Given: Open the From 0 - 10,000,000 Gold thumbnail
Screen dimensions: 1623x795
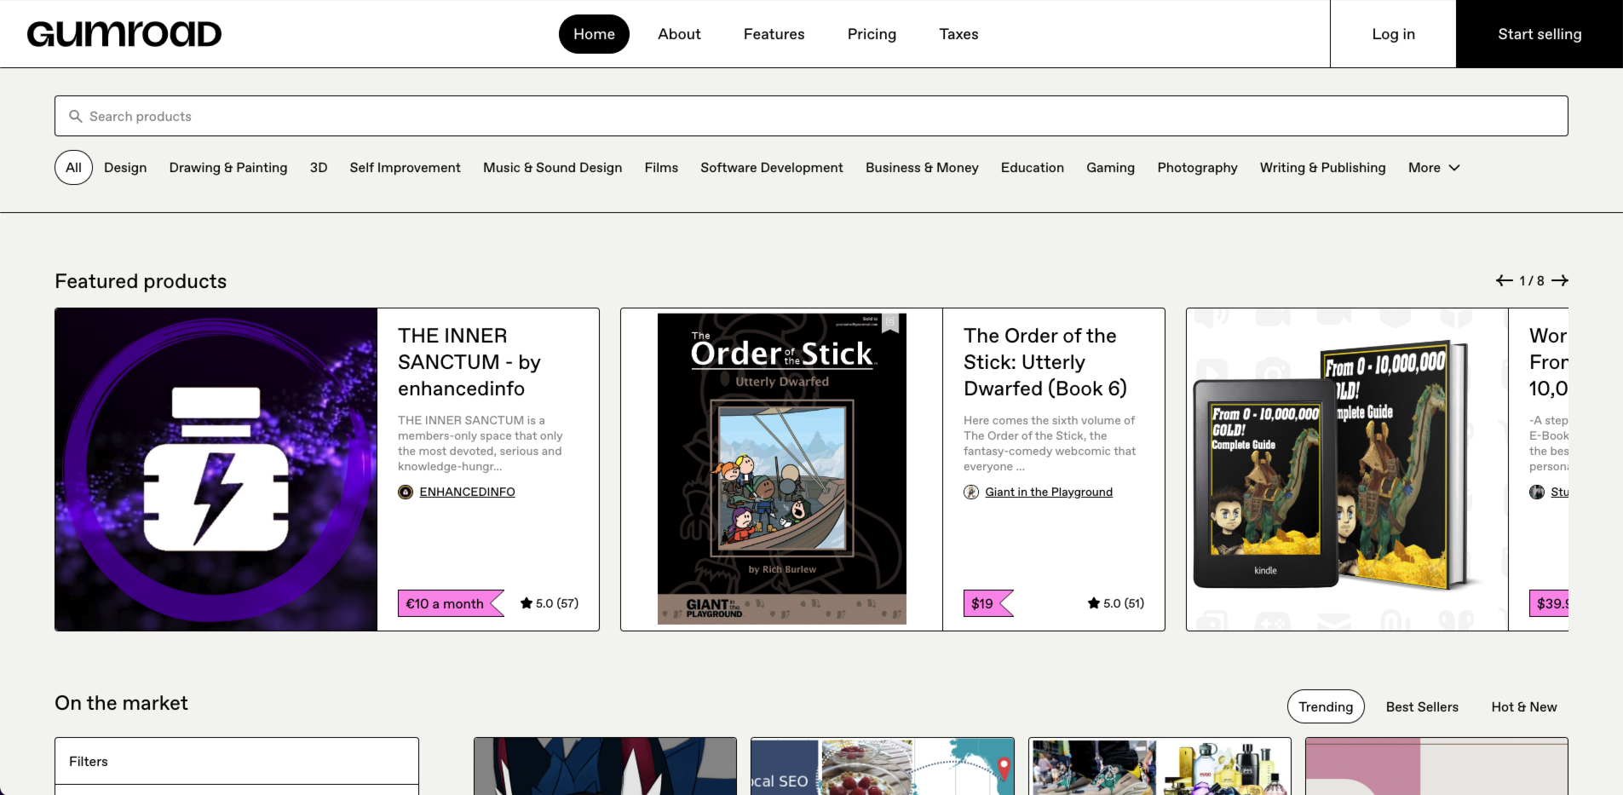Looking at the screenshot, I should tap(1347, 470).
